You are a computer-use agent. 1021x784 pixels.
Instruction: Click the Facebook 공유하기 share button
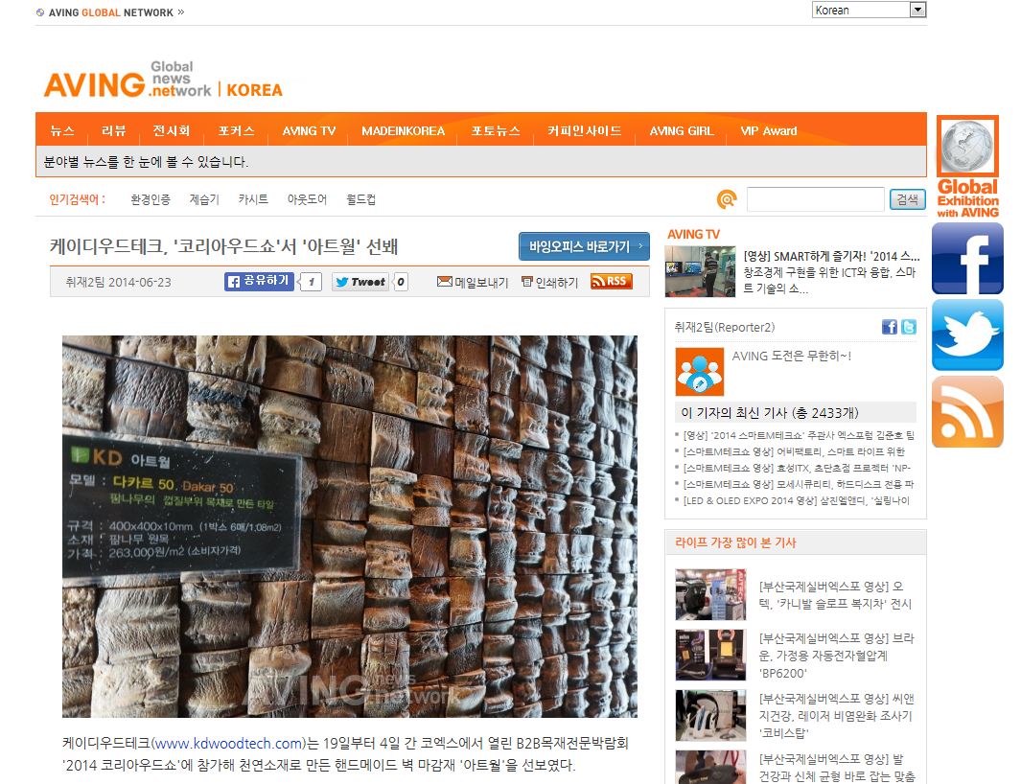point(260,282)
